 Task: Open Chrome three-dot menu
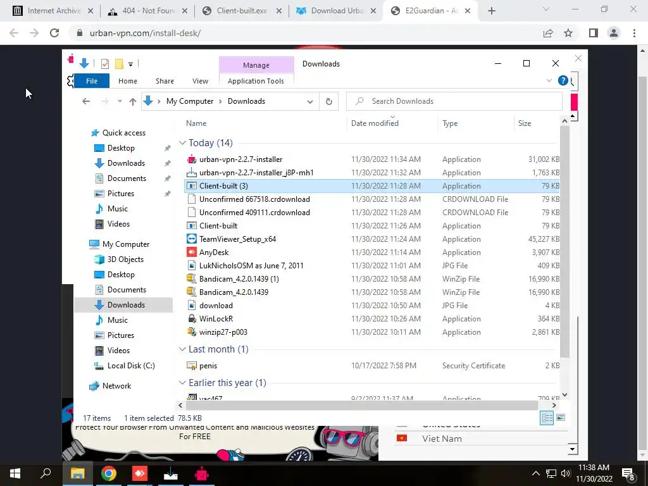(634, 33)
